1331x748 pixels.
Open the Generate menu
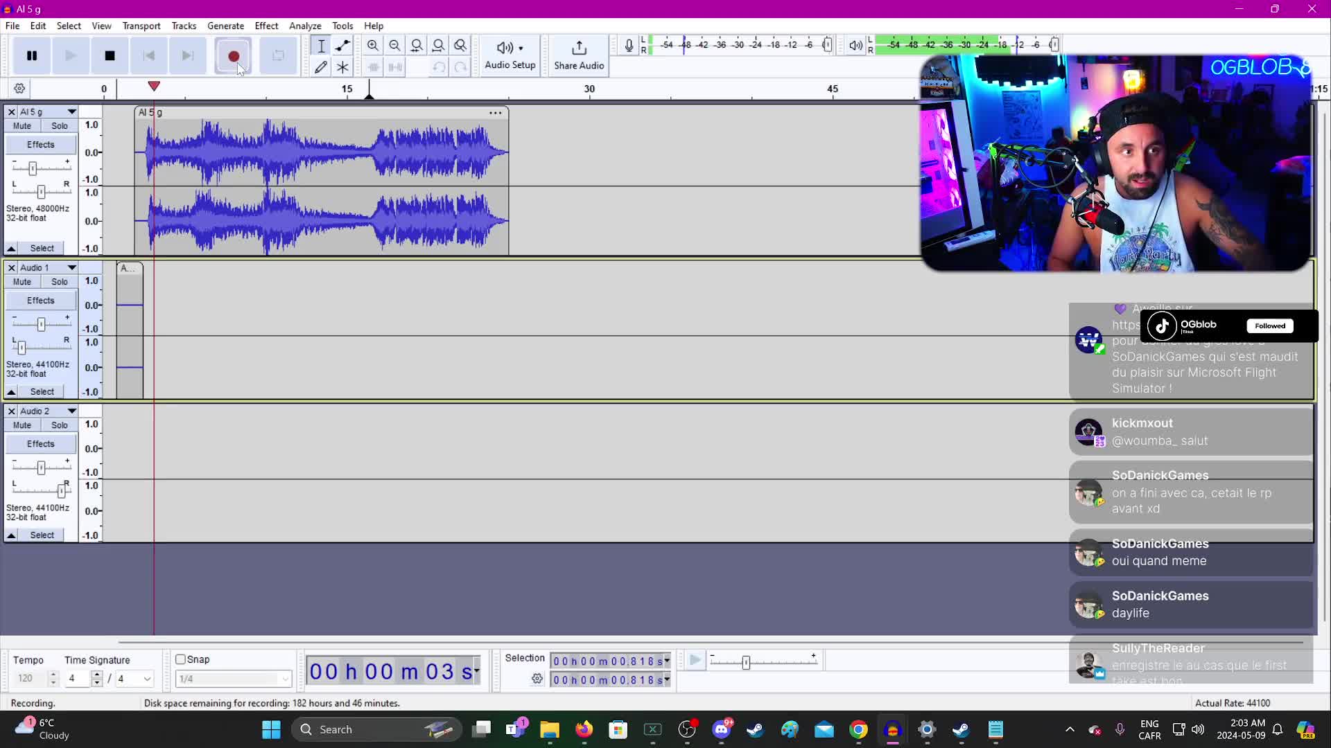click(225, 26)
